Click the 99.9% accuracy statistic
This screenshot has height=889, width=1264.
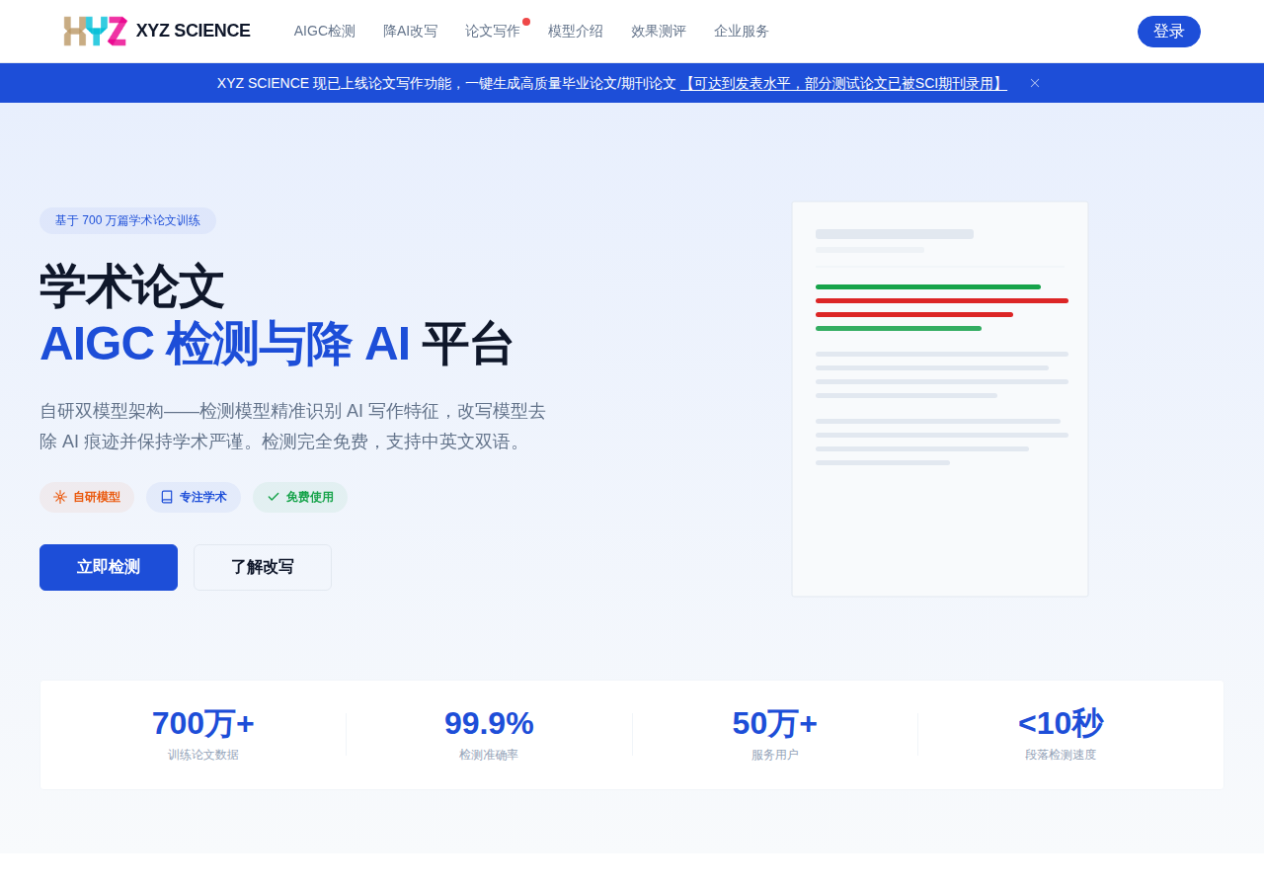click(489, 723)
